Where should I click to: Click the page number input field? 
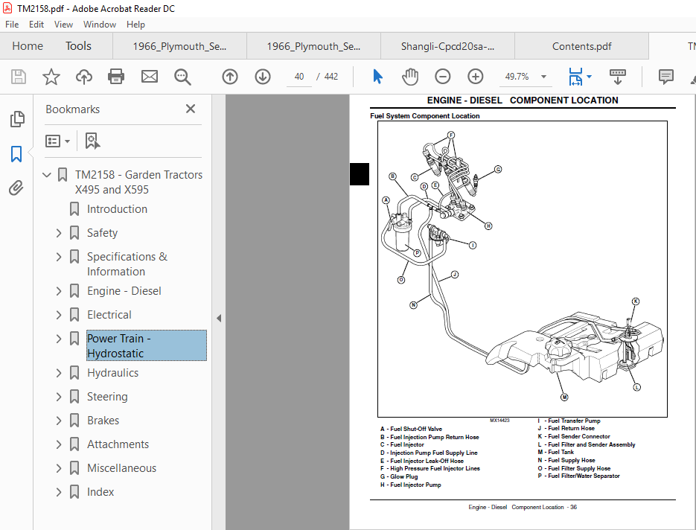299,77
